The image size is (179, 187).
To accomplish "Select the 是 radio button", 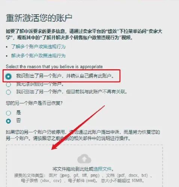I will (x=9, y=113).
